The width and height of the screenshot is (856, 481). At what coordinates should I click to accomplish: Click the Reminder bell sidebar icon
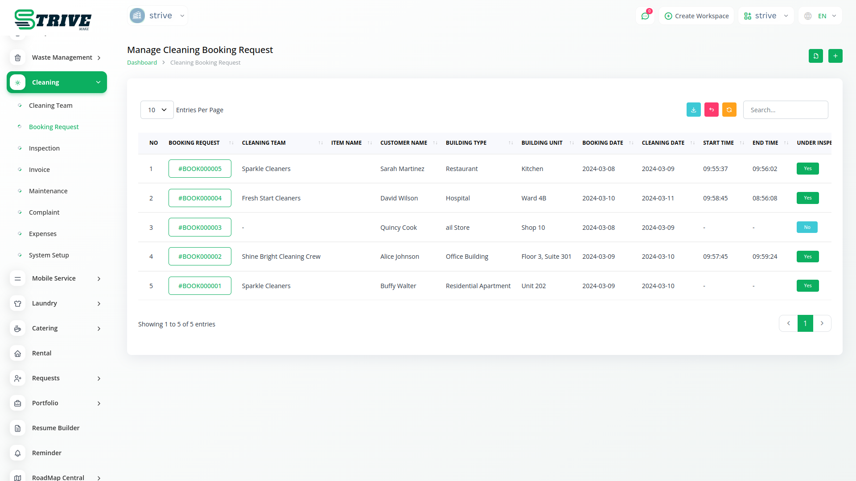point(18,453)
